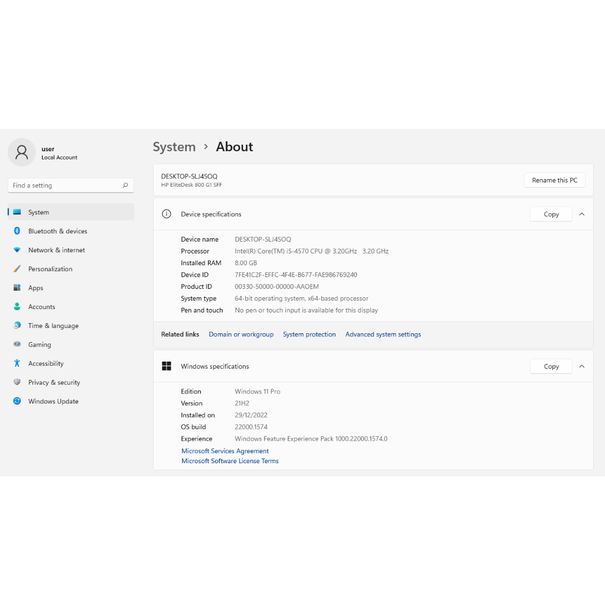Click the HP EliteDesk 800 G1 SFF text

click(191, 185)
